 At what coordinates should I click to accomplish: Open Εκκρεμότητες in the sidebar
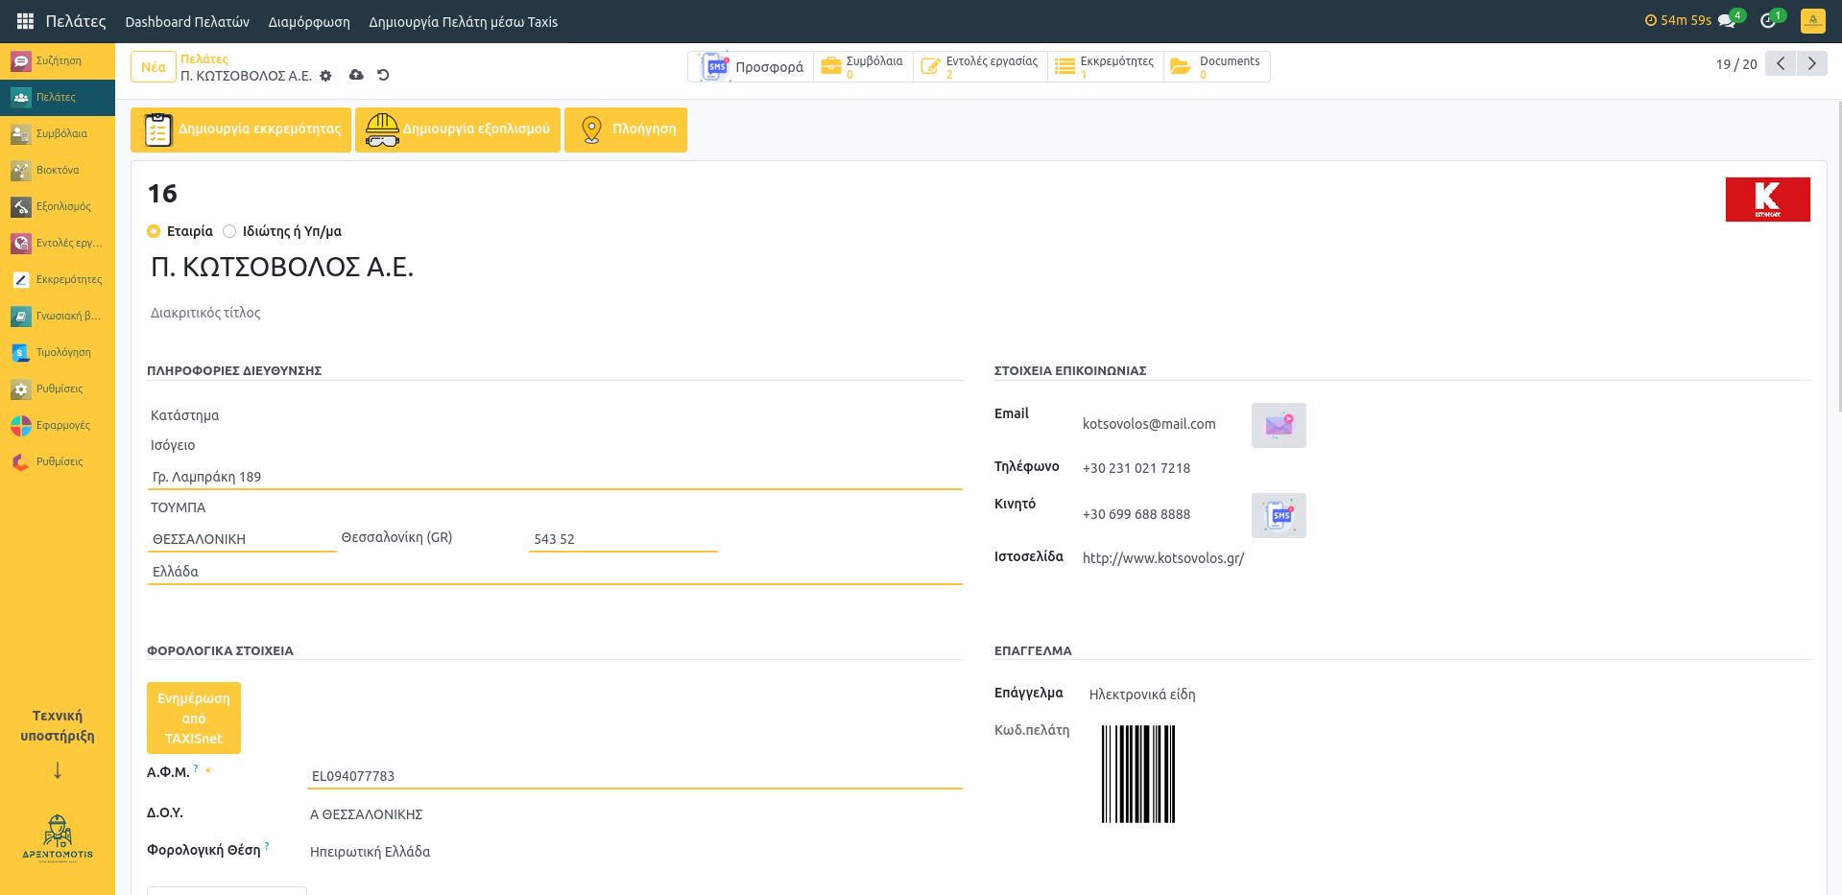click(x=58, y=279)
